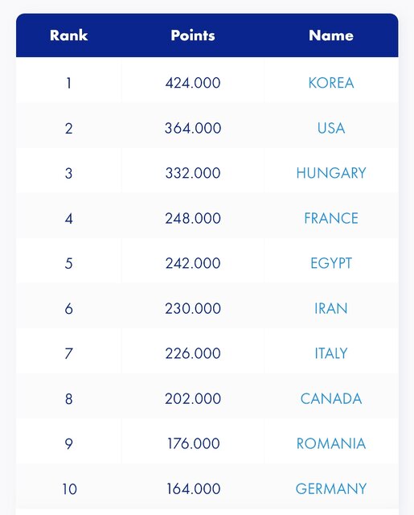The width and height of the screenshot is (414, 515).
Task: Select the 176.000 points cell
Action: pos(194,443)
